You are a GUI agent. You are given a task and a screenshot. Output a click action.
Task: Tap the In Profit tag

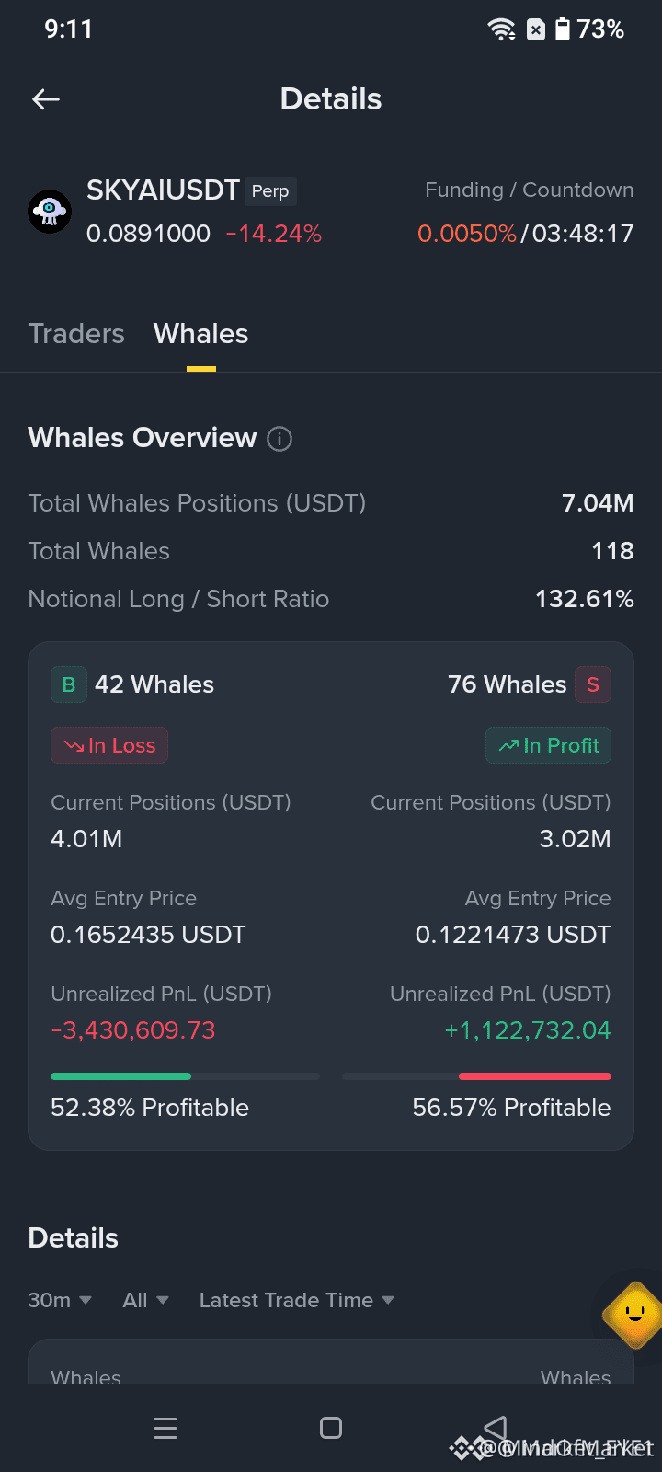pyautogui.click(x=548, y=745)
